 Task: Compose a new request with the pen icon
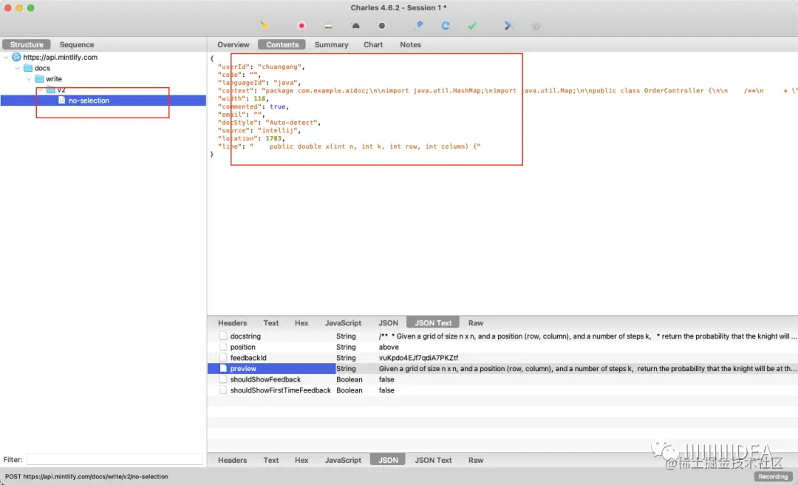(x=418, y=25)
